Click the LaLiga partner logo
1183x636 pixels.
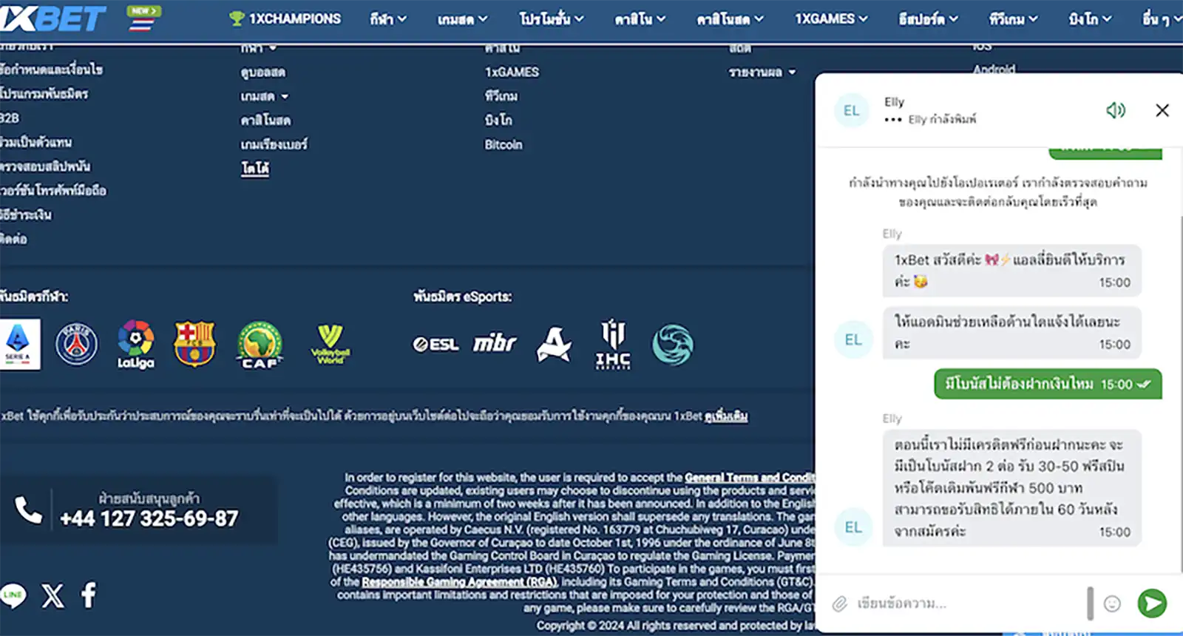click(x=136, y=344)
